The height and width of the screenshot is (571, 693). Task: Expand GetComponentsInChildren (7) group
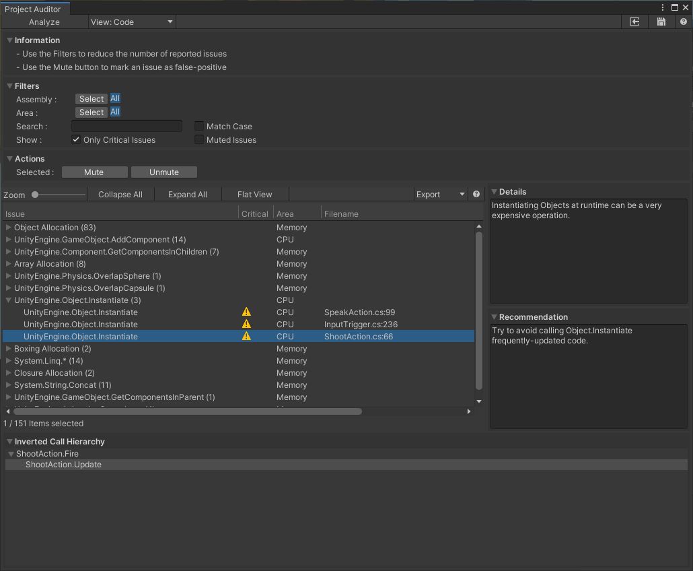(x=8, y=251)
